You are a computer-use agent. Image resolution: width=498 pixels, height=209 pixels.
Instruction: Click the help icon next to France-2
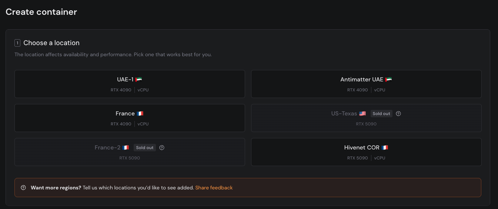(x=162, y=148)
